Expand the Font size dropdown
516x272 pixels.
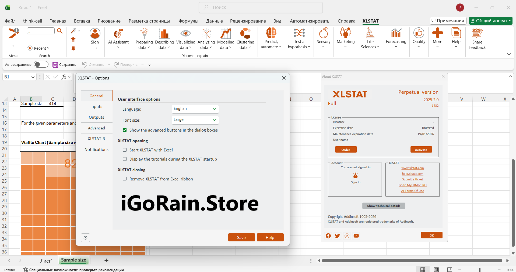(195, 120)
